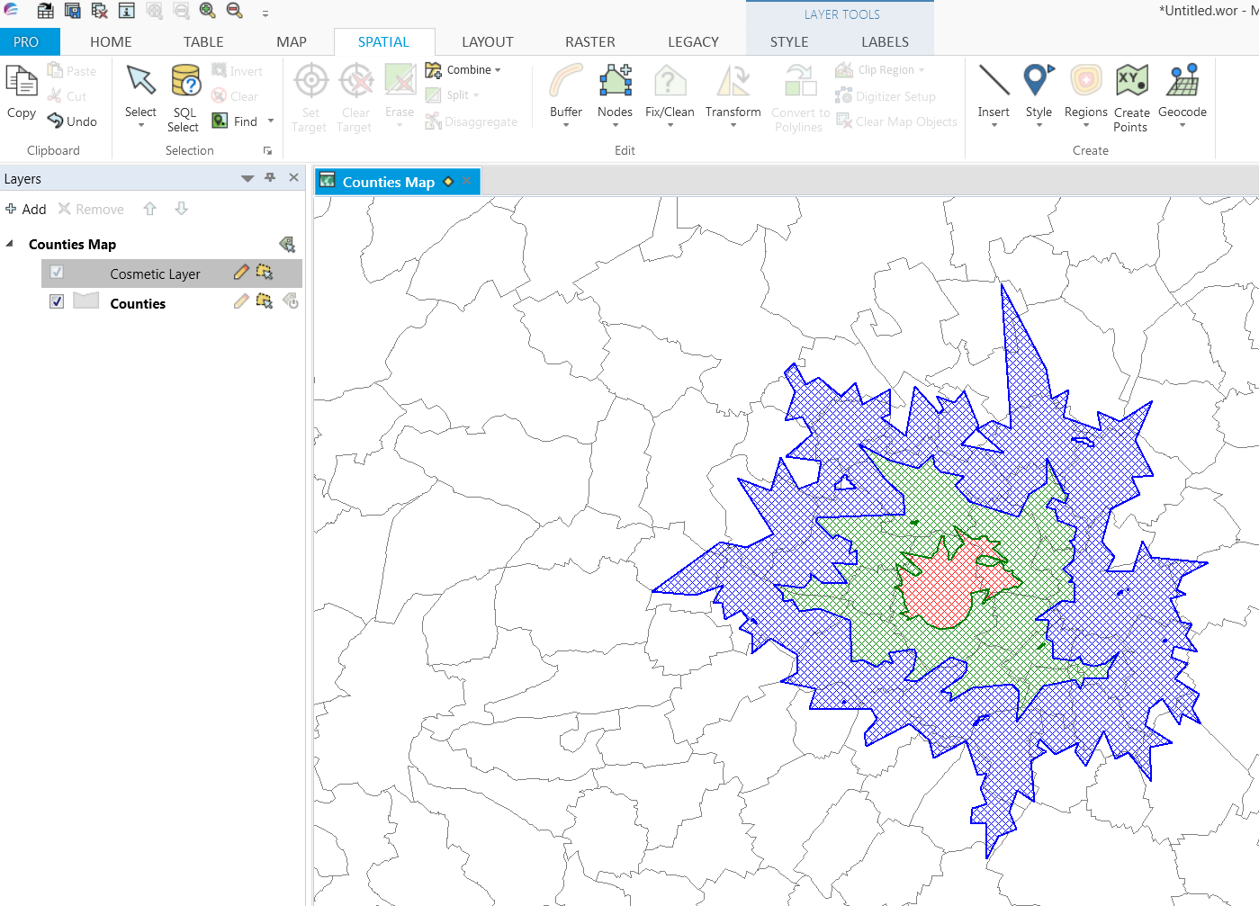Image resolution: width=1259 pixels, height=906 pixels.
Task: Toggle selectable icon for Counties layer
Action: tap(264, 301)
